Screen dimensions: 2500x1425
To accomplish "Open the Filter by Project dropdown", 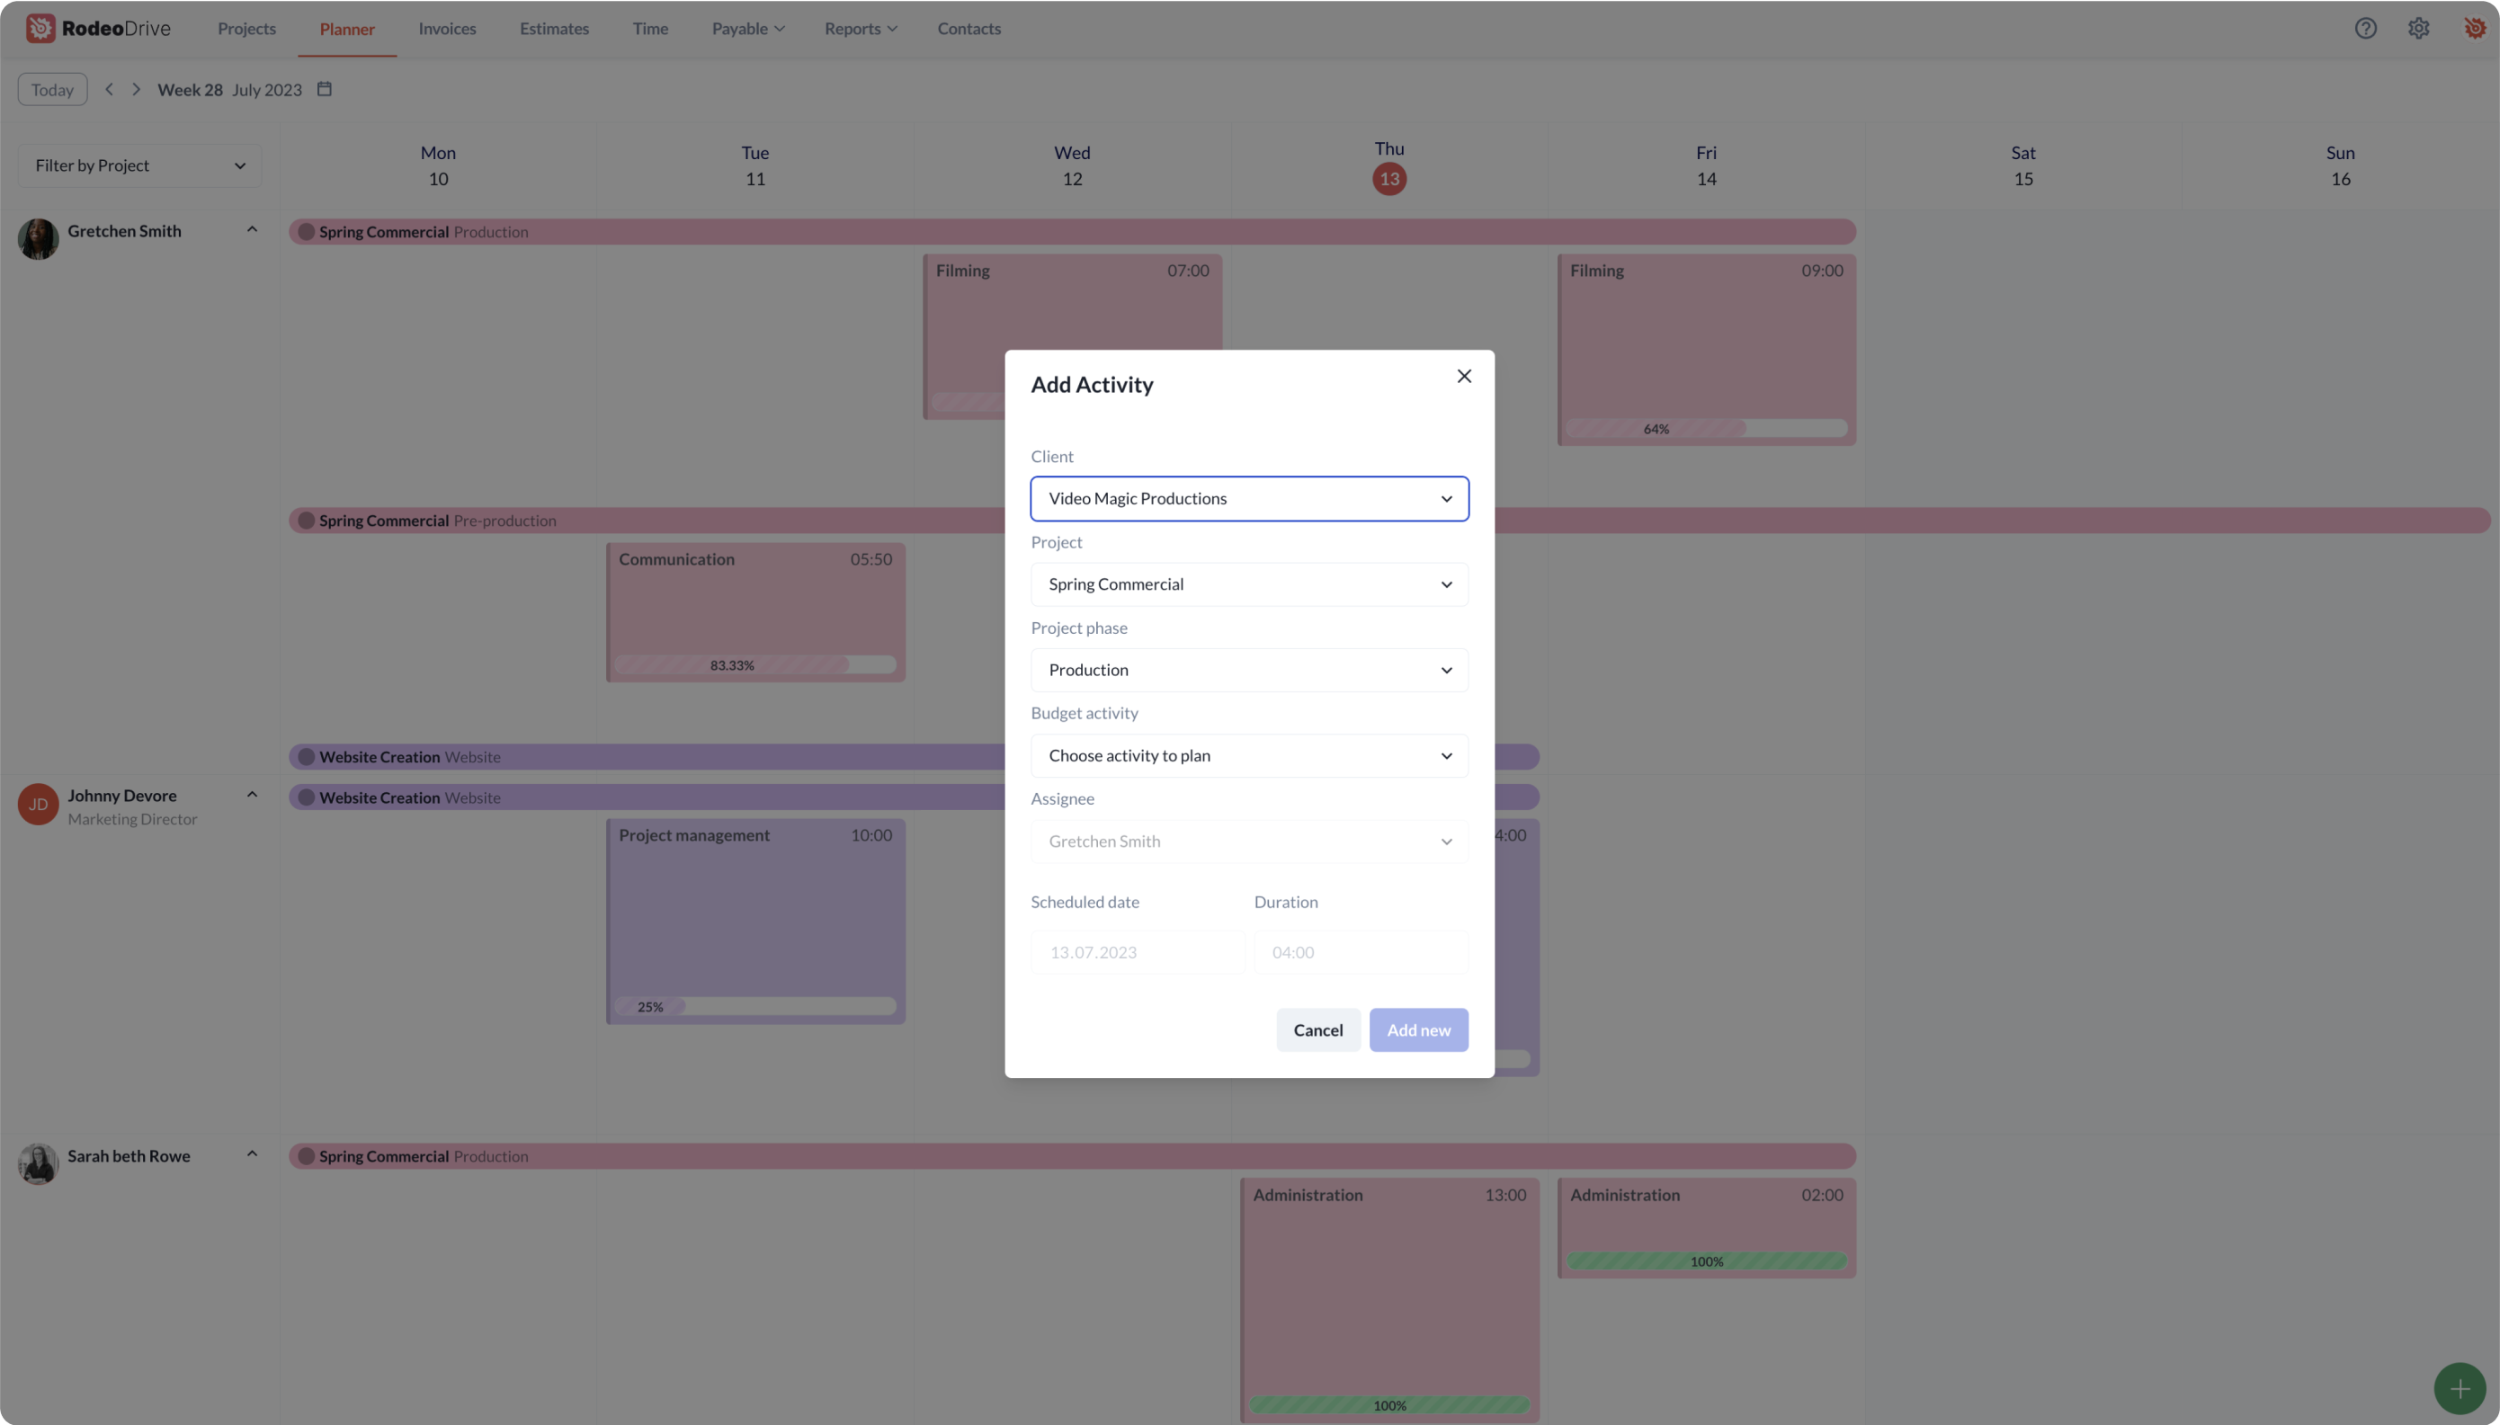I will point(140,165).
